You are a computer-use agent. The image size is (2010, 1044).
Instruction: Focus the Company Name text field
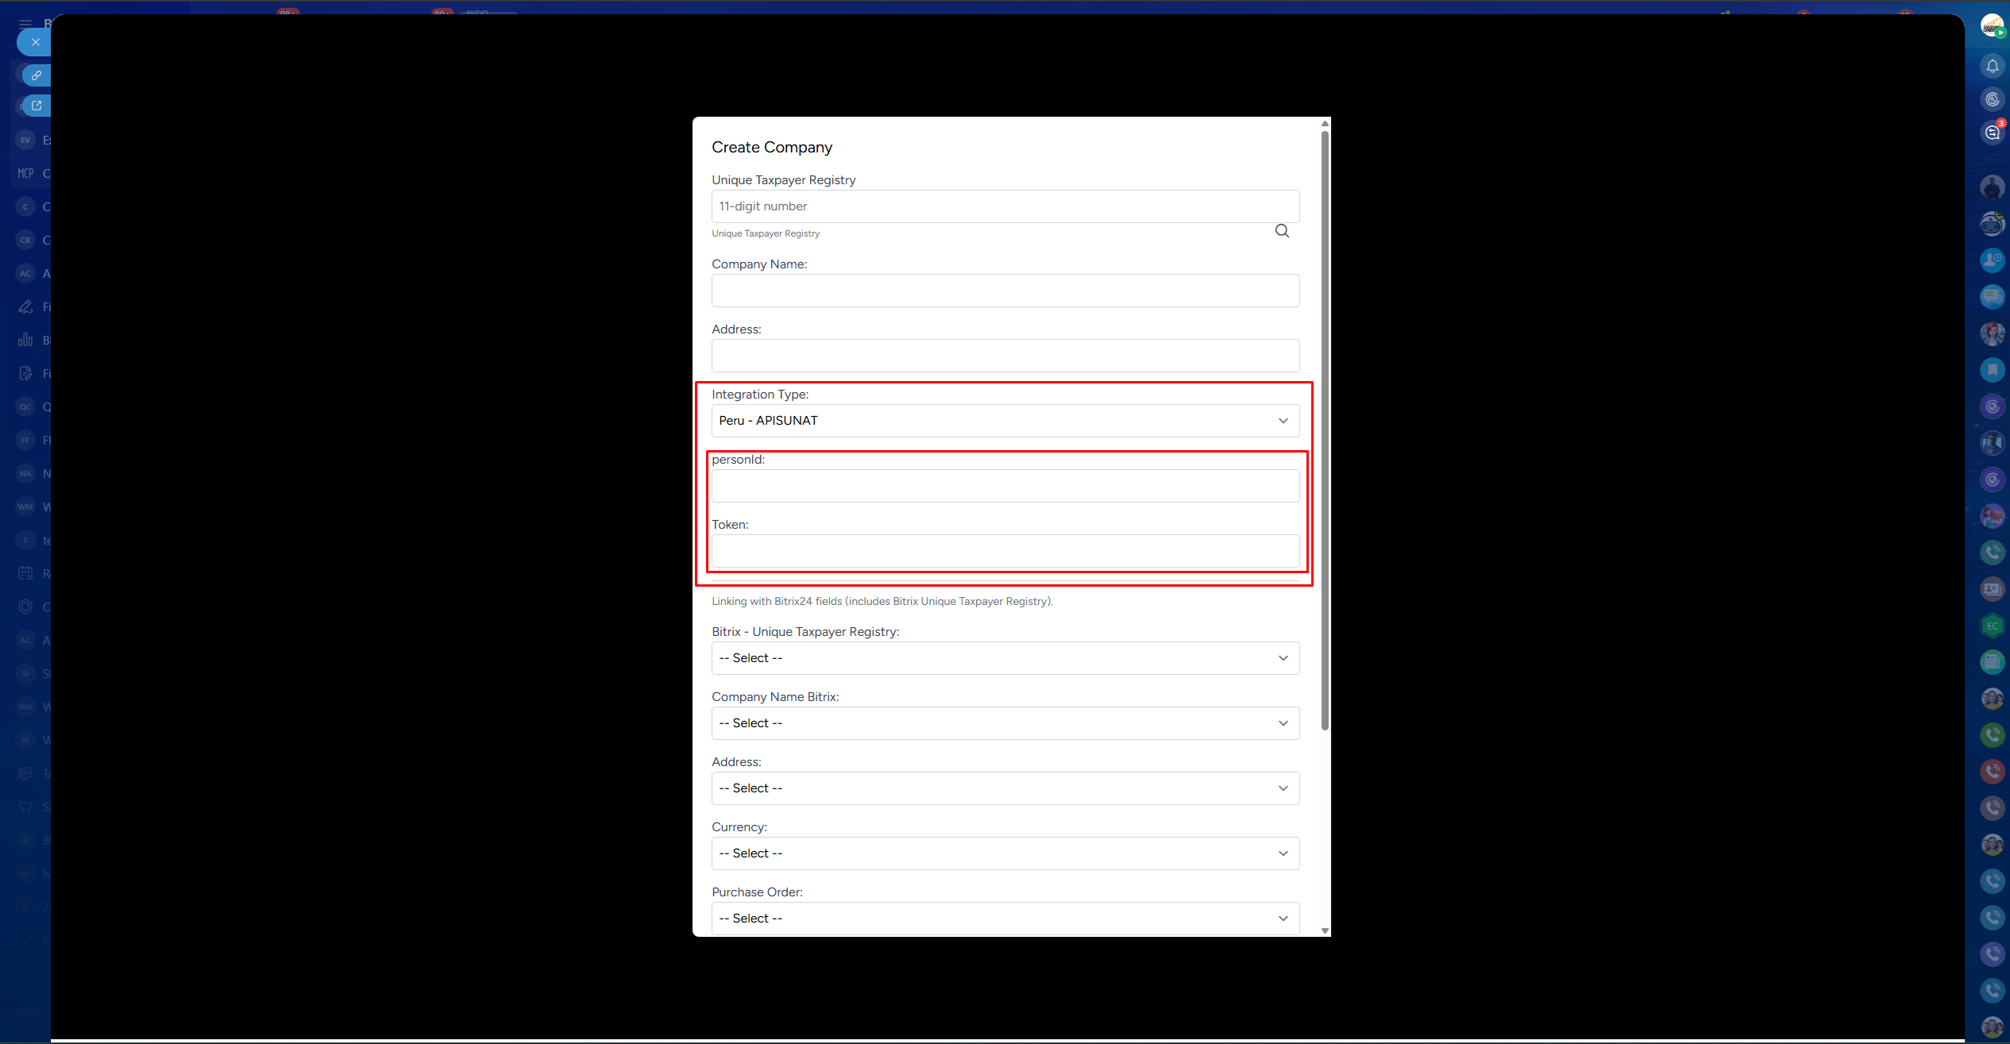1005,291
